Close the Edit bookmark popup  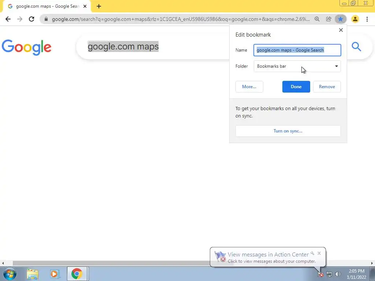[341, 30]
